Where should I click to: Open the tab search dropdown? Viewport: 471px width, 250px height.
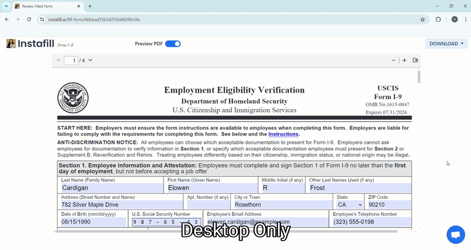tap(6, 6)
